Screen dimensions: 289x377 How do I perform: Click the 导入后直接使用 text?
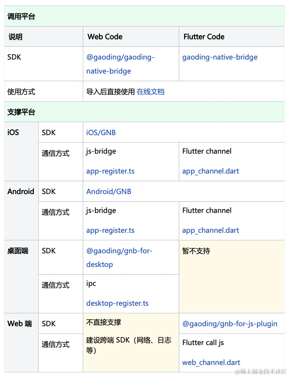110,91
